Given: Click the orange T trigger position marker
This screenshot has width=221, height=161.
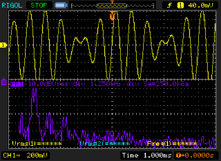Looking at the screenshot, I should coord(112,16).
